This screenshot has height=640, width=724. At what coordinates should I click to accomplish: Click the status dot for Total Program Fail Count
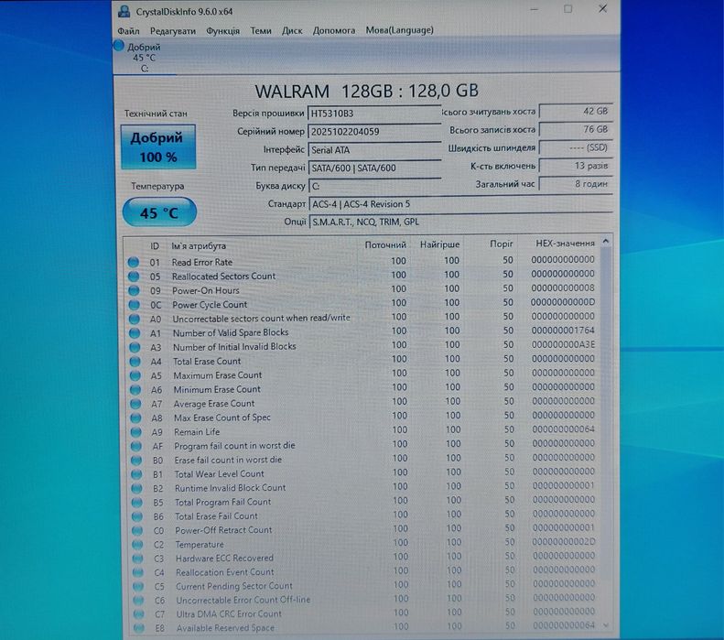tap(137, 502)
